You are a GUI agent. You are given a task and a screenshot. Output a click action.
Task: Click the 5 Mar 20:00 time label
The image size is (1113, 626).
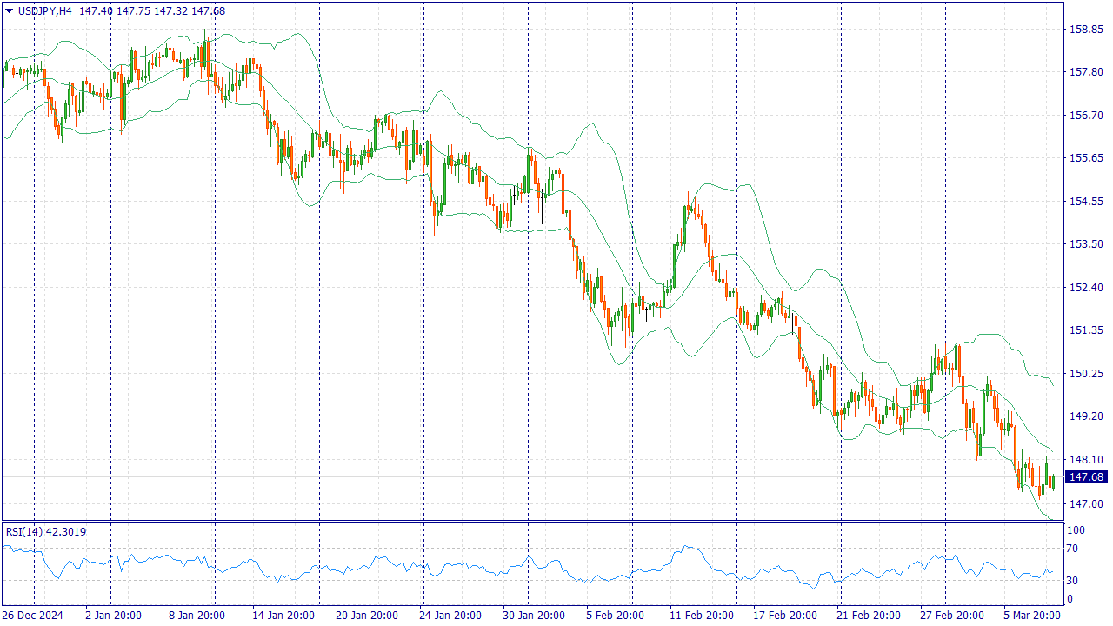click(x=1031, y=616)
